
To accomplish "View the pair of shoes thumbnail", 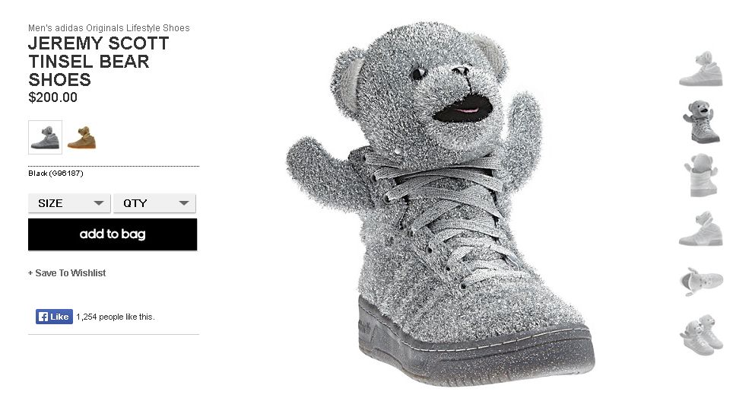I will click(701, 335).
